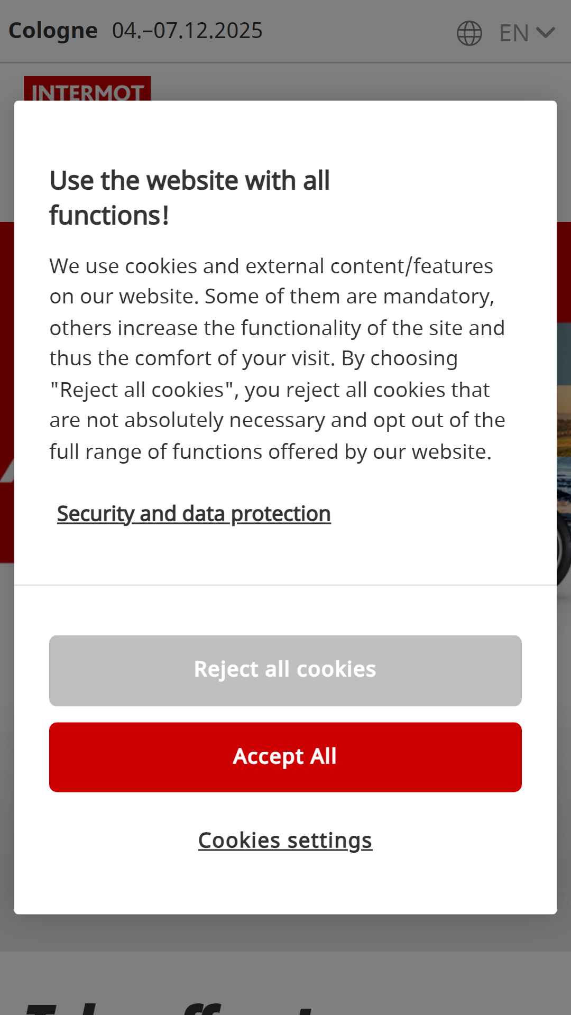Click the motorcycle wheel image behind dialog
Viewport: 571px width, 1015px height.
564,545
